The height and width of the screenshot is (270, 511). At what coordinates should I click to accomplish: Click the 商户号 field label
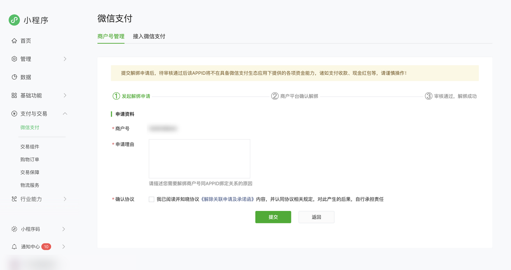pyautogui.click(x=122, y=129)
